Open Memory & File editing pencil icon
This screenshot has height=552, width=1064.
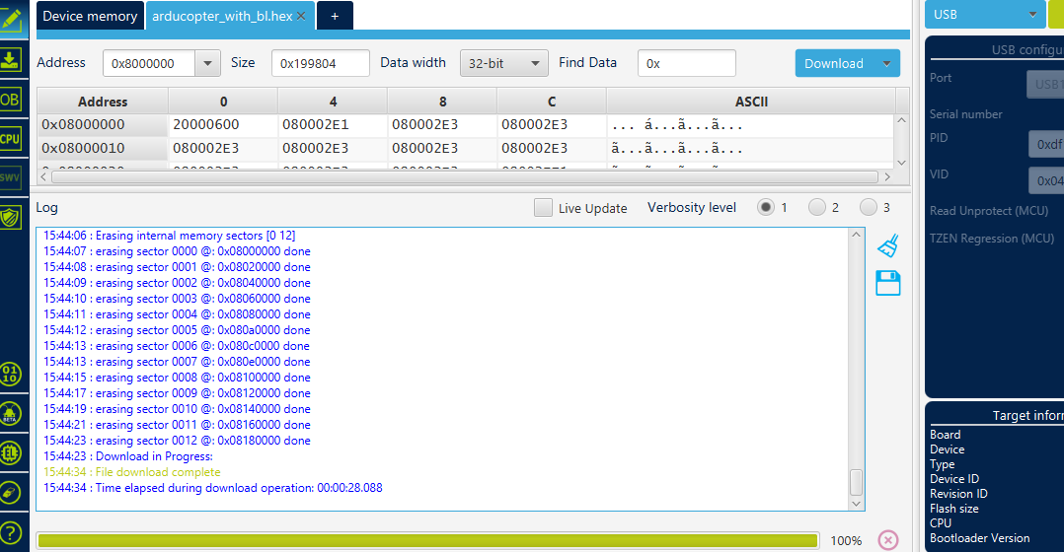tap(10, 19)
